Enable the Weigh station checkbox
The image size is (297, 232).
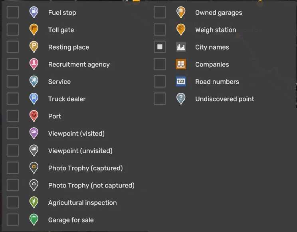tap(160, 30)
